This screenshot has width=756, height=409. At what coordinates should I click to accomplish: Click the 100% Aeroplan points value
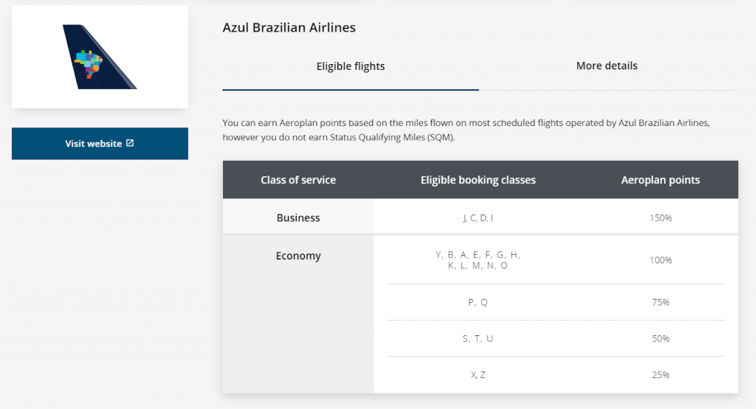(660, 260)
